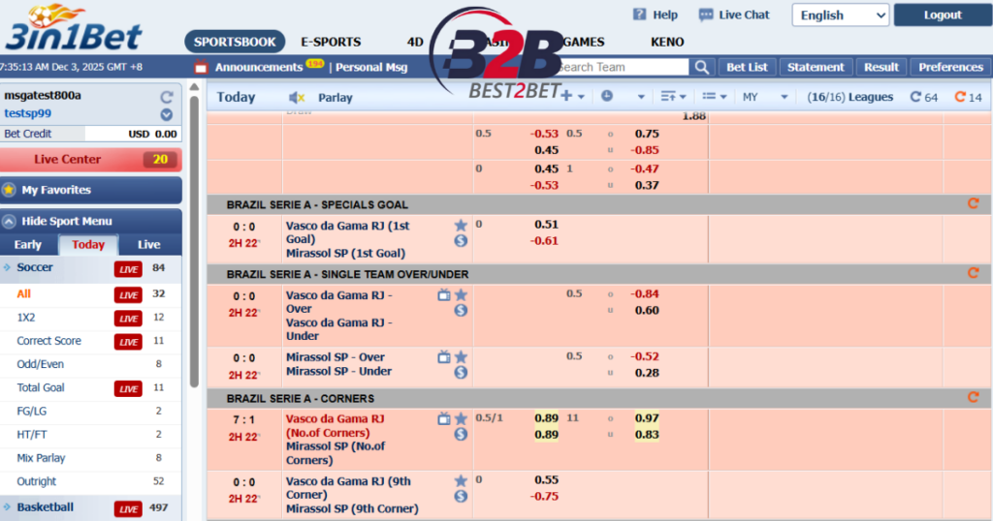Open the (16/16) Leagues filter
The image size is (993, 521).
pyautogui.click(x=849, y=97)
